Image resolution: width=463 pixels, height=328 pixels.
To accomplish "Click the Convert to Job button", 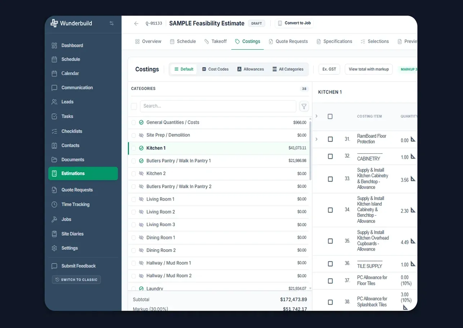I will pos(294,23).
